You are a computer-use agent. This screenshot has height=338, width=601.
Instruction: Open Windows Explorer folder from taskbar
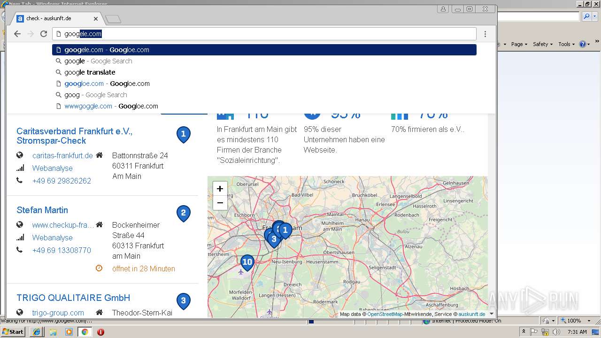53,332
